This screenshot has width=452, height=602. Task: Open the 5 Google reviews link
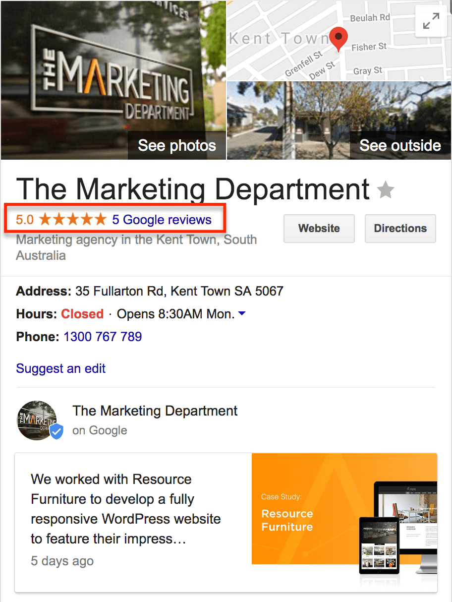point(162,220)
